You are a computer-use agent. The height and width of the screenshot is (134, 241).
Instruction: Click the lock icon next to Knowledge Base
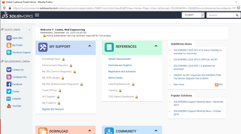63,59
